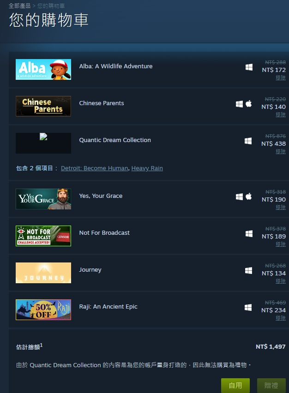Open the Heavy Rain link
The height and width of the screenshot is (393, 289).
pyautogui.click(x=147, y=168)
